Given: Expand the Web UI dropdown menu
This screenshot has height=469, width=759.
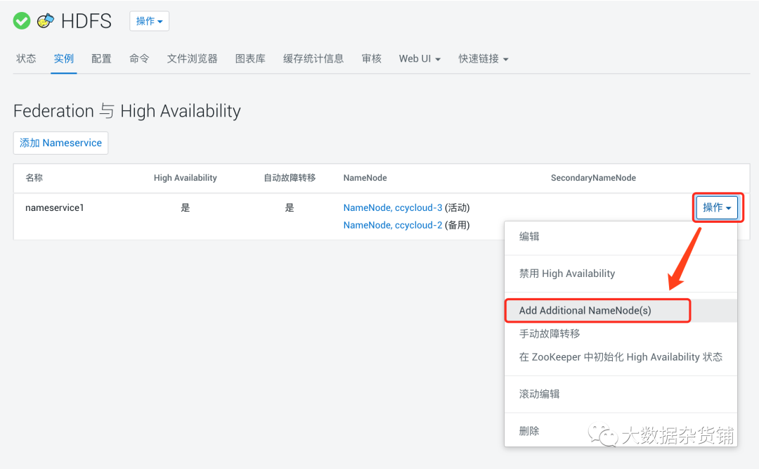Looking at the screenshot, I should [x=420, y=58].
